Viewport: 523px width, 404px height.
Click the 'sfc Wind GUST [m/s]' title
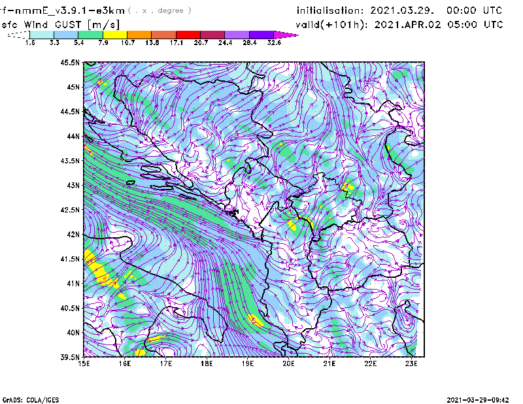(x=60, y=25)
